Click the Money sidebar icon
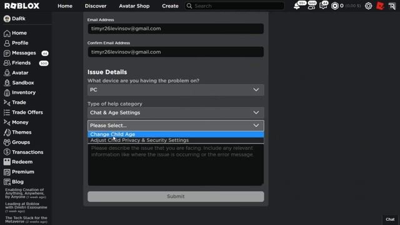400x225 pixels. [7, 122]
